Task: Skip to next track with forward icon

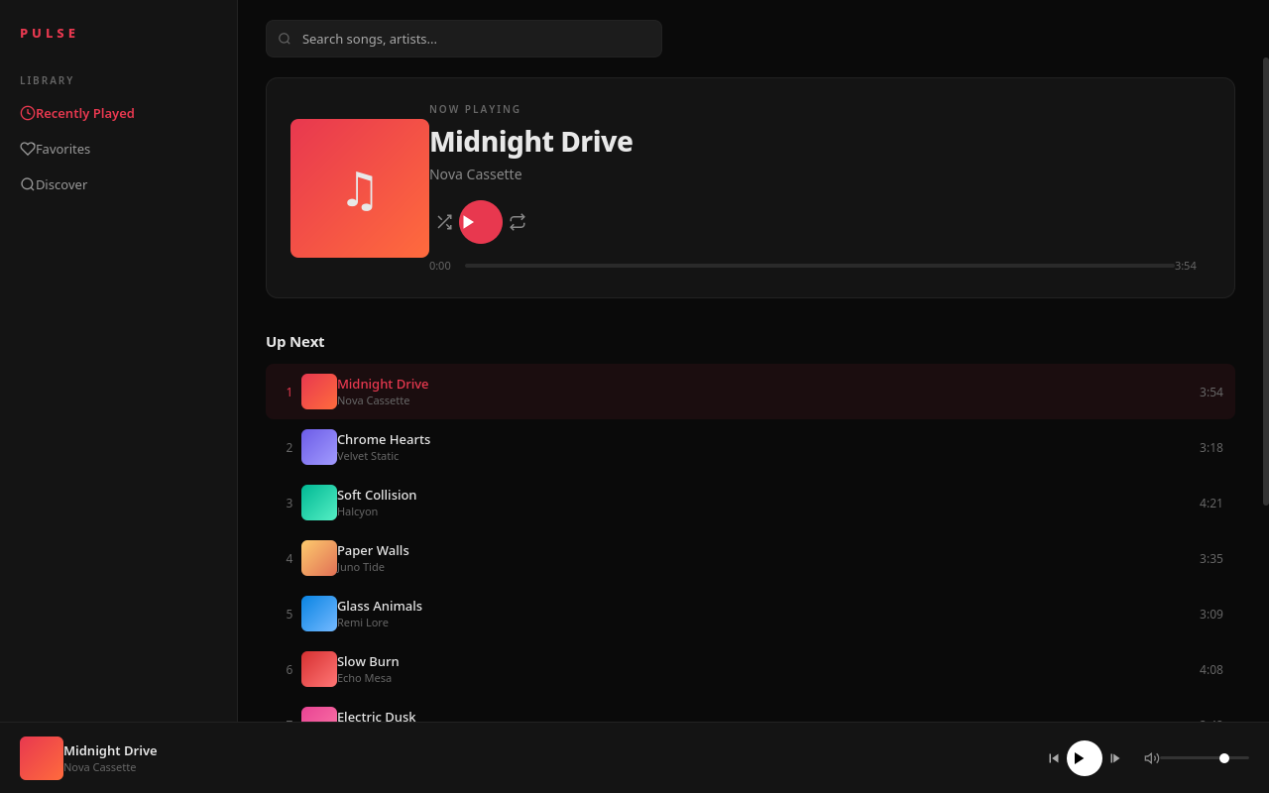Action: click(1114, 757)
